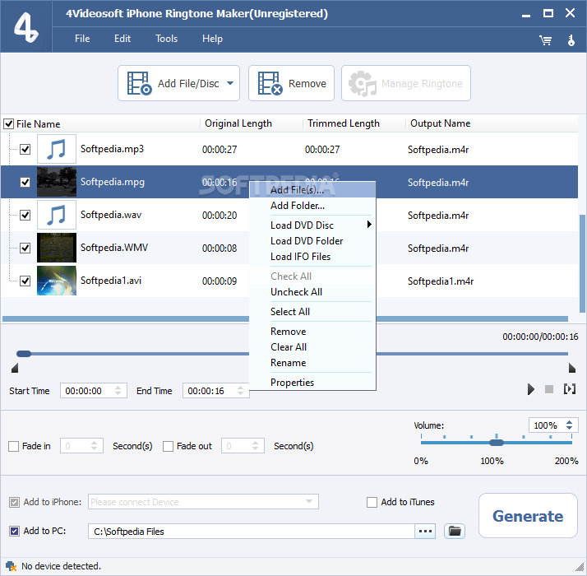
Task: Toggle the File Name select-all checkbox
Action: [x=8, y=123]
